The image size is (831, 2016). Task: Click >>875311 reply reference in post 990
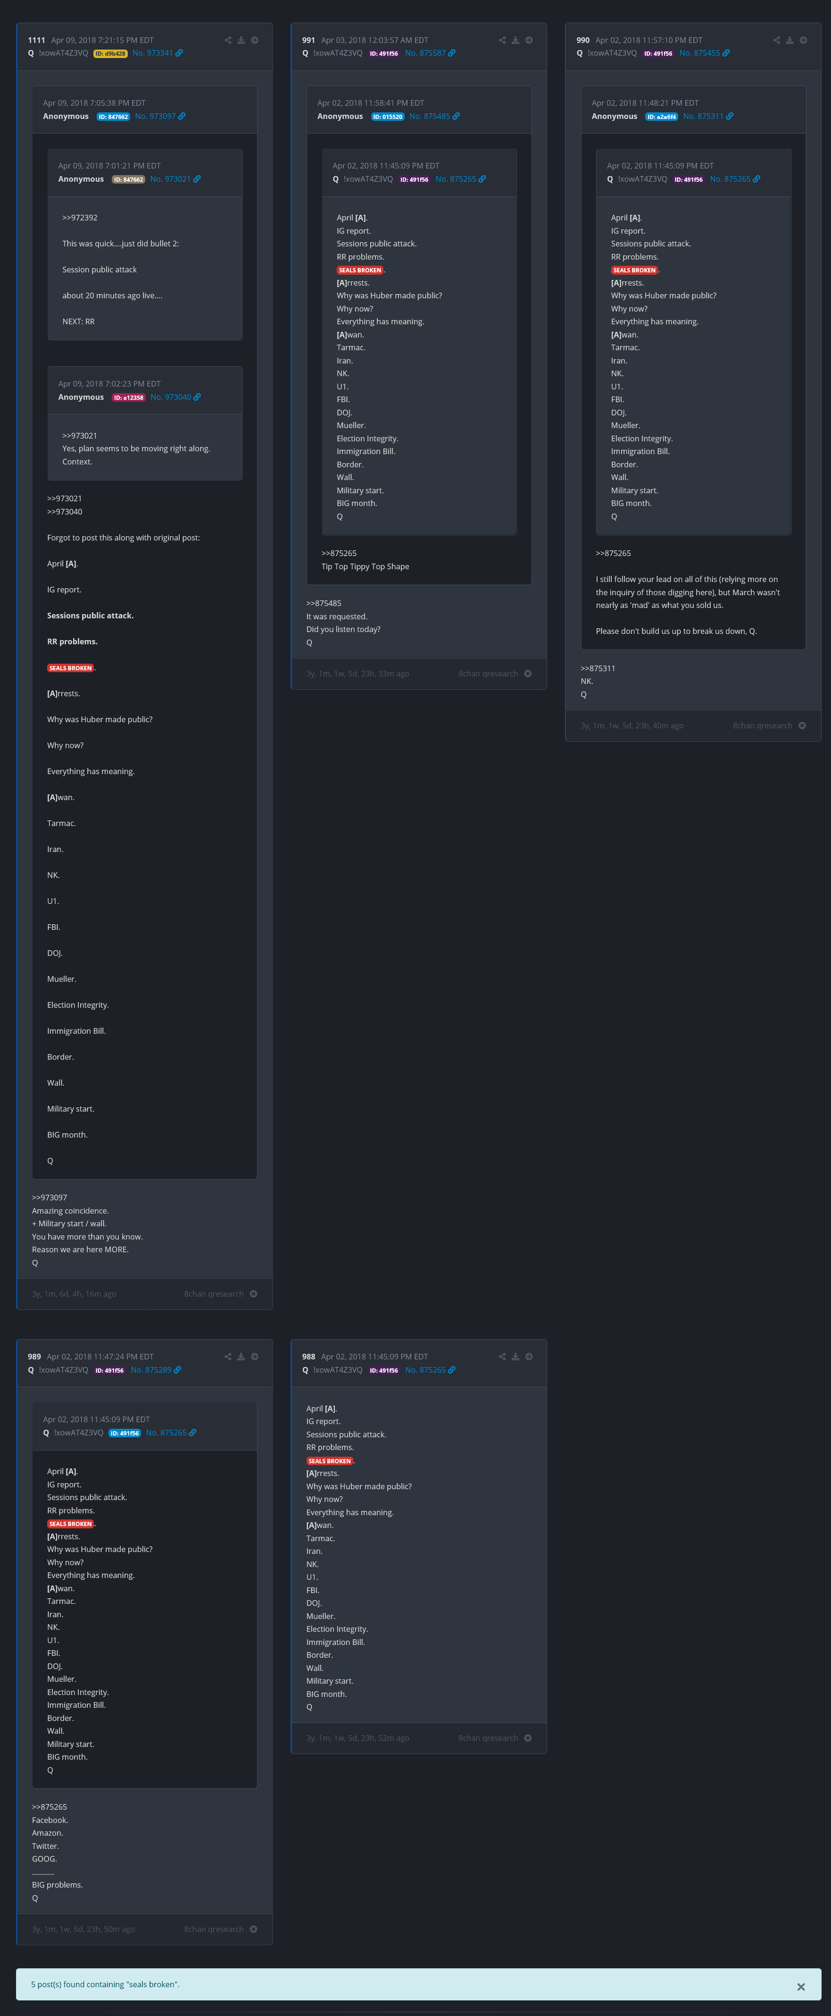point(598,668)
